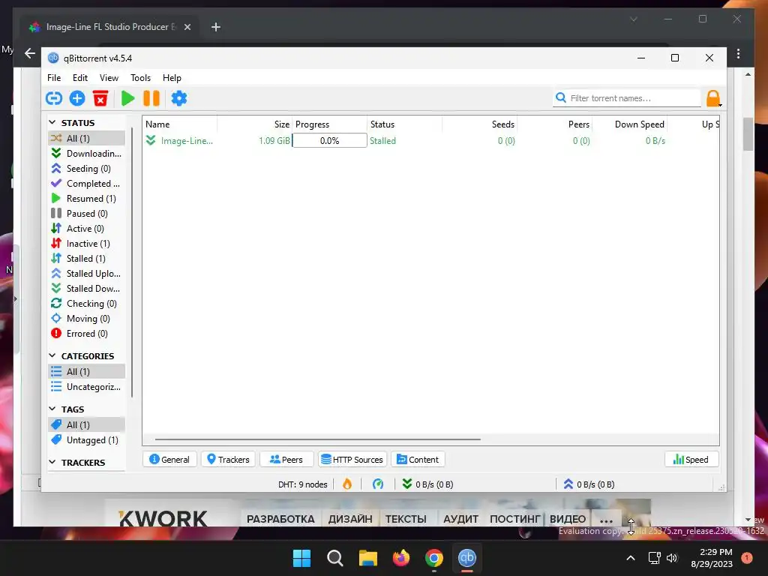Select the Stalled Uploading filter

coord(87,273)
